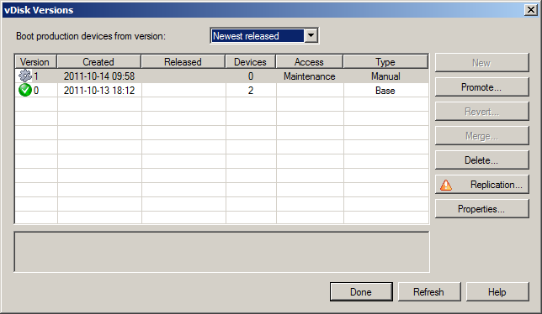Sort by the Version column header
Image resolution: width=542 pixels, height=314 pixels.
point(35,62)
